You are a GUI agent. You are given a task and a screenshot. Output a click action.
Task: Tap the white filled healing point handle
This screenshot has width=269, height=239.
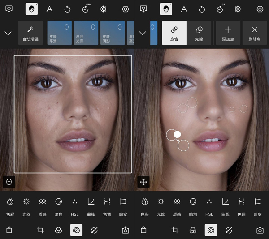[177, 134]
